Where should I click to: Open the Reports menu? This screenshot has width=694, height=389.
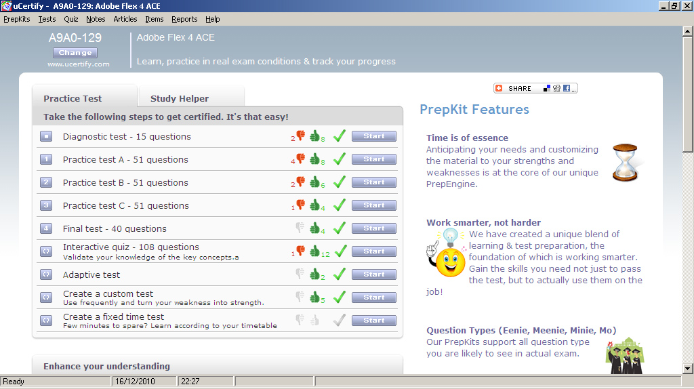coord(184,19)
